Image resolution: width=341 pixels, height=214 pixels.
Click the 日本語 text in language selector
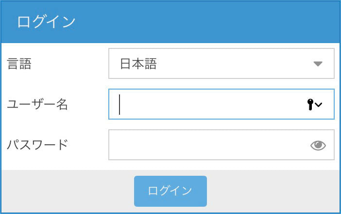138,64
